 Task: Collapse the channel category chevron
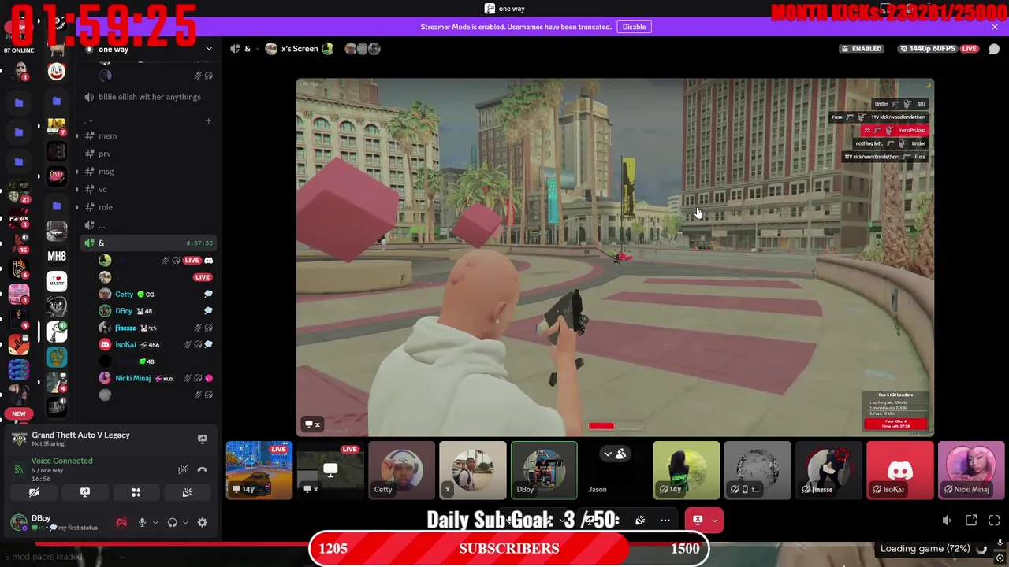click(x=90, y=120)
